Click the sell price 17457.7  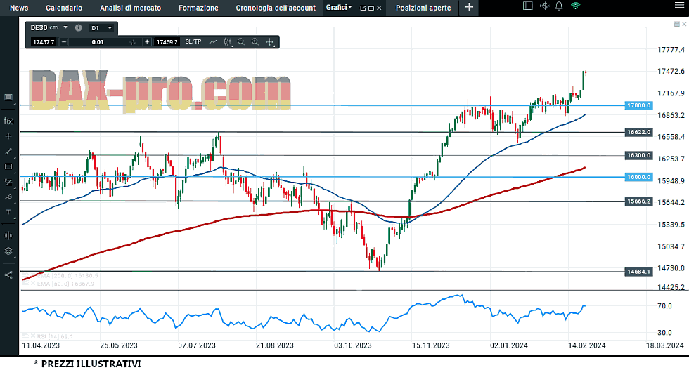click(x=44, y=42)
